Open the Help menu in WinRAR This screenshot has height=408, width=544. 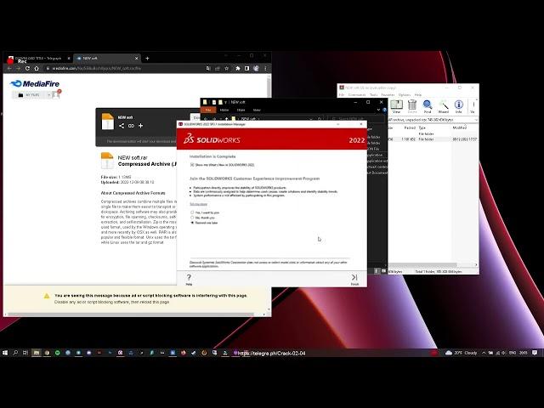(x=418, y=94)
